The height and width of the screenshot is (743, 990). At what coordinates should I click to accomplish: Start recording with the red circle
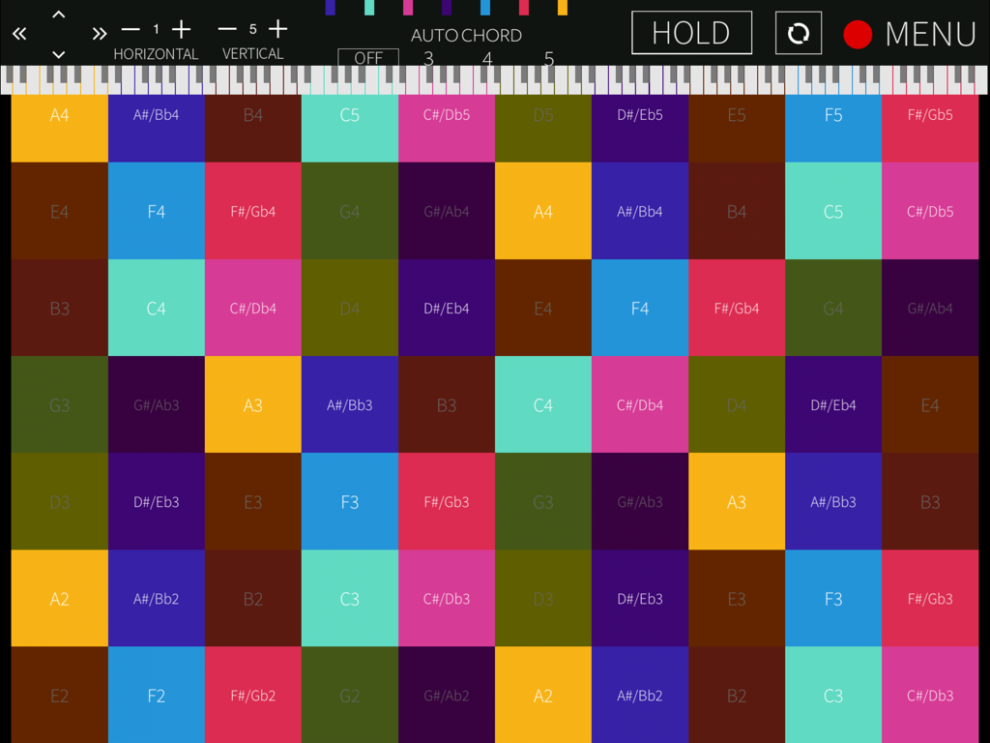pyautogui.click(x=857, y=35)
